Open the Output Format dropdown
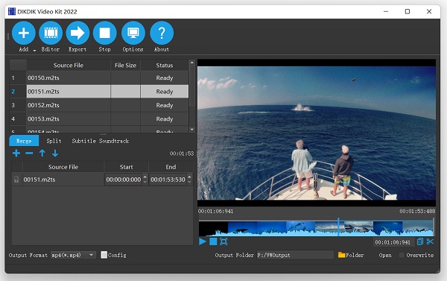This screenshot has height=281, width=447. coord(73,255)
